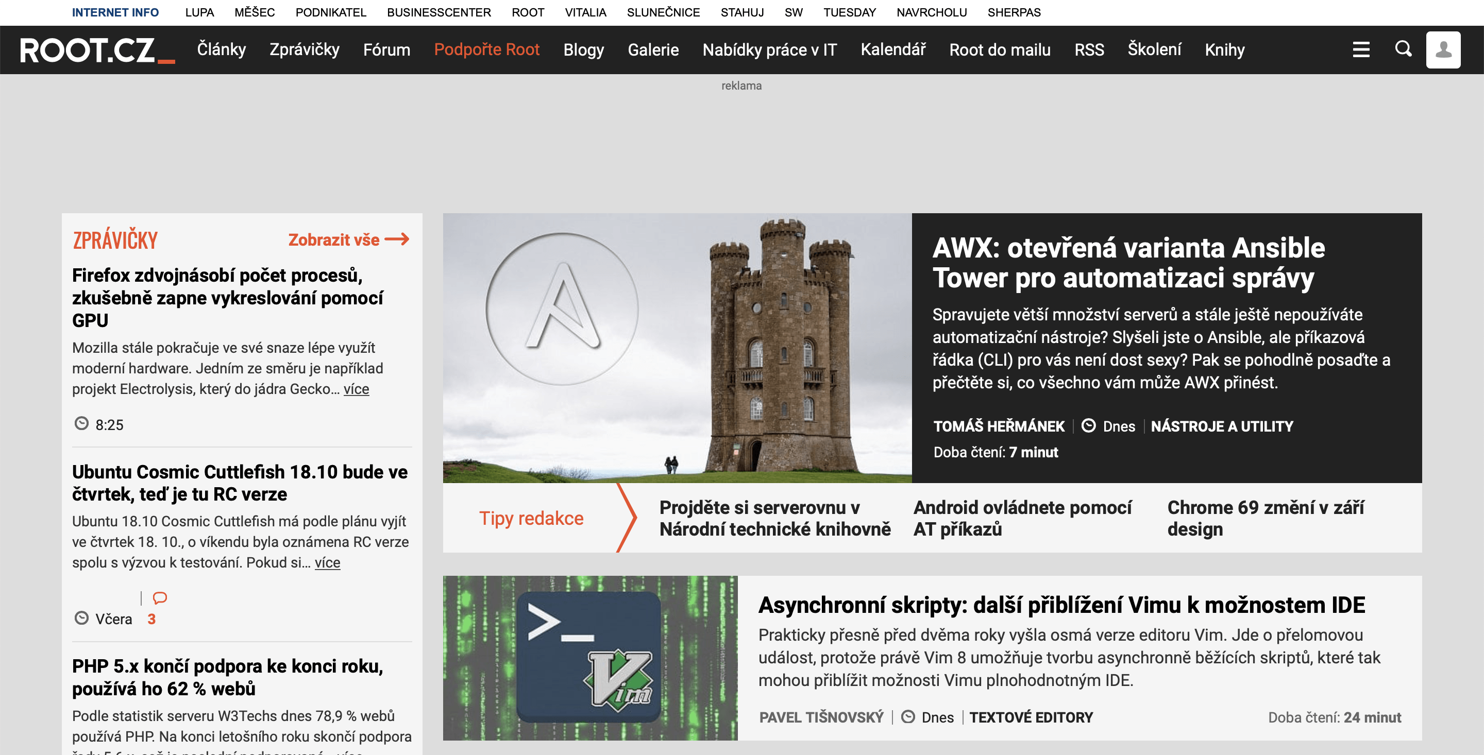Click author PAVEL TIŠNOVSKÝ
Image resolution: width=1484 pixels, height=755 pixels.
(821, 717)
